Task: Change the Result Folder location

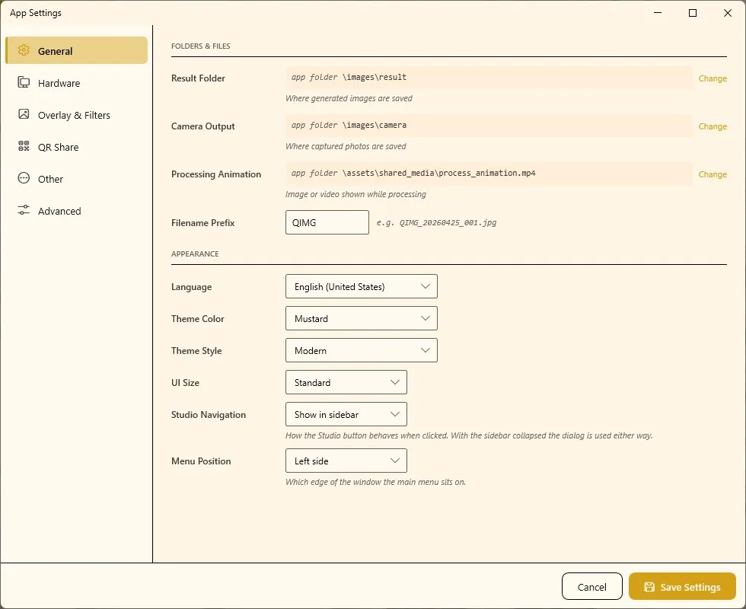Action: [713, 78]
